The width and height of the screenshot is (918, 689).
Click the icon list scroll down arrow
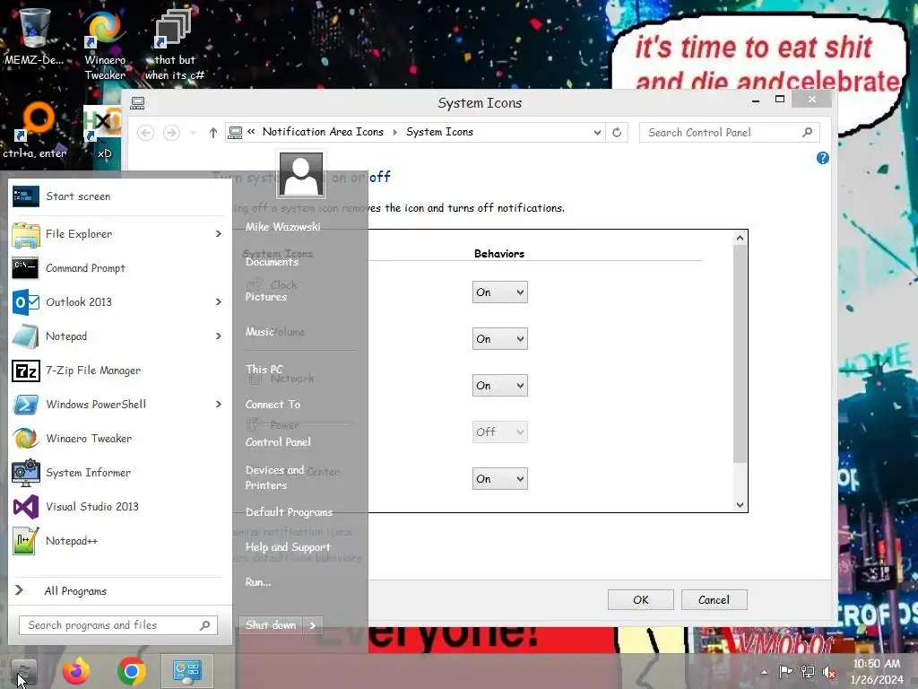click(x=740, y=504)
